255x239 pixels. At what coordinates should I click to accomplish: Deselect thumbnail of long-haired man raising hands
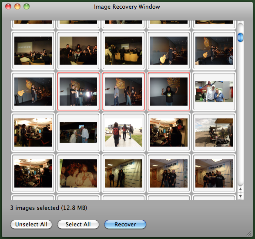pos(169,91)
